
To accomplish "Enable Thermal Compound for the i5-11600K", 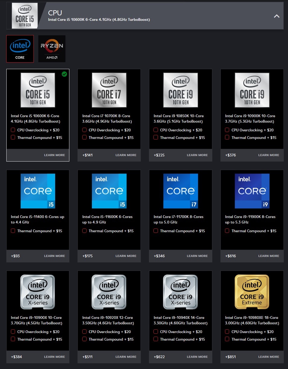I will click(x=84, y=231).
